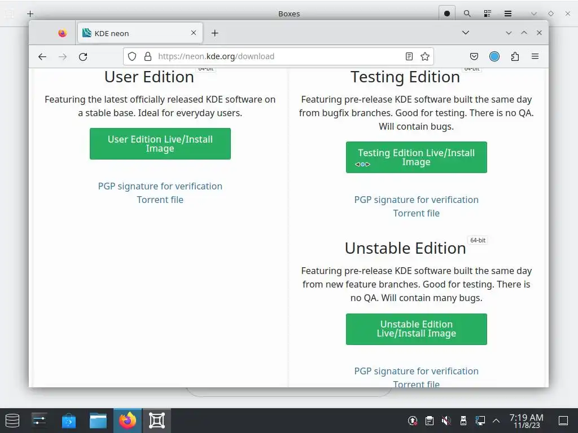Open System Settings from taskbar
This screenshot has height=433, width=578.
(39, 421)
